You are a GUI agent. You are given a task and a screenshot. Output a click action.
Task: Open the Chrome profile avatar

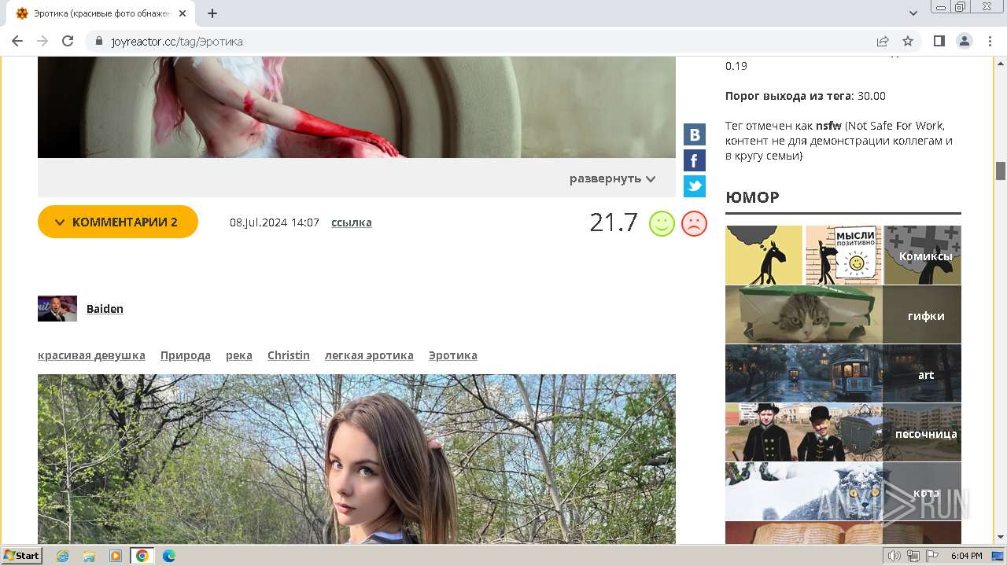point(964,41)
